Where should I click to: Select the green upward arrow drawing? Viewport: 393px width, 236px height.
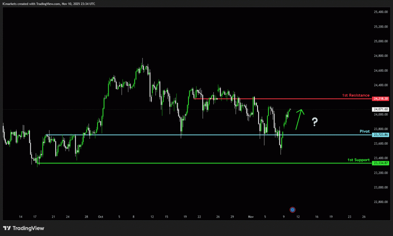coord(299,119)
